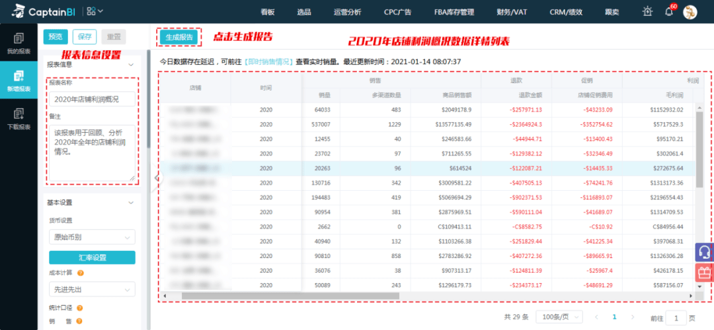714x330 pixels.
Task: Follow the 即时销售情况 link
Action: 268,61
